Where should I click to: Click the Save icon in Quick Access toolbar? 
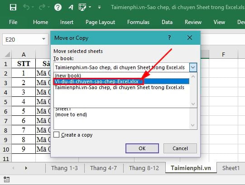tap(13, 7)
